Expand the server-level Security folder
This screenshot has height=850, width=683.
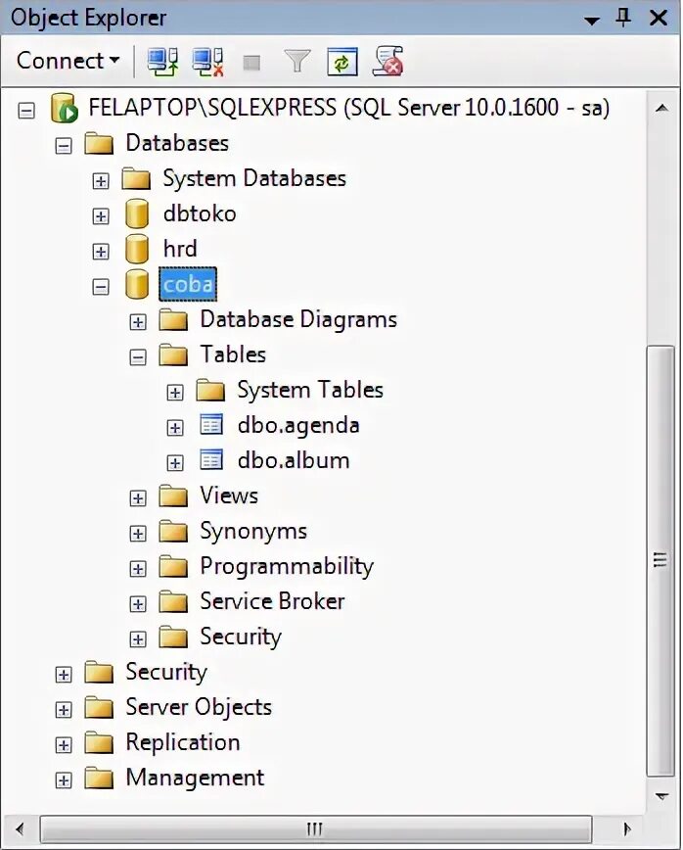point(64,675)
